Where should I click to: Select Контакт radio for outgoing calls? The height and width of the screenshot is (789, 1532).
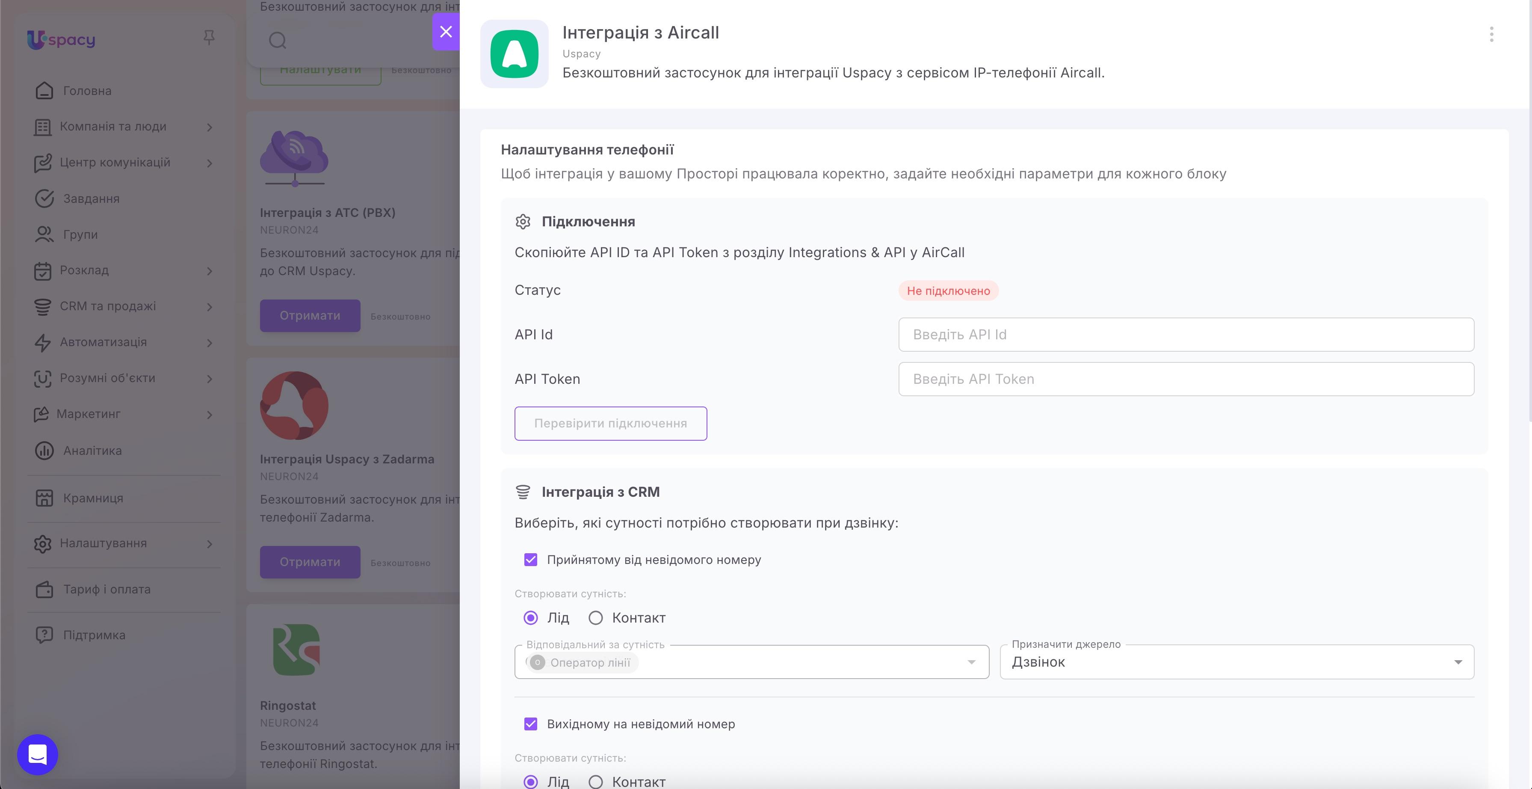(x=595, y=782)
